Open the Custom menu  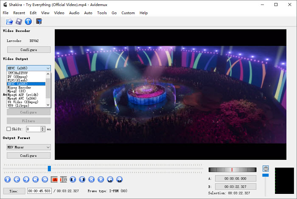point(128,13)
